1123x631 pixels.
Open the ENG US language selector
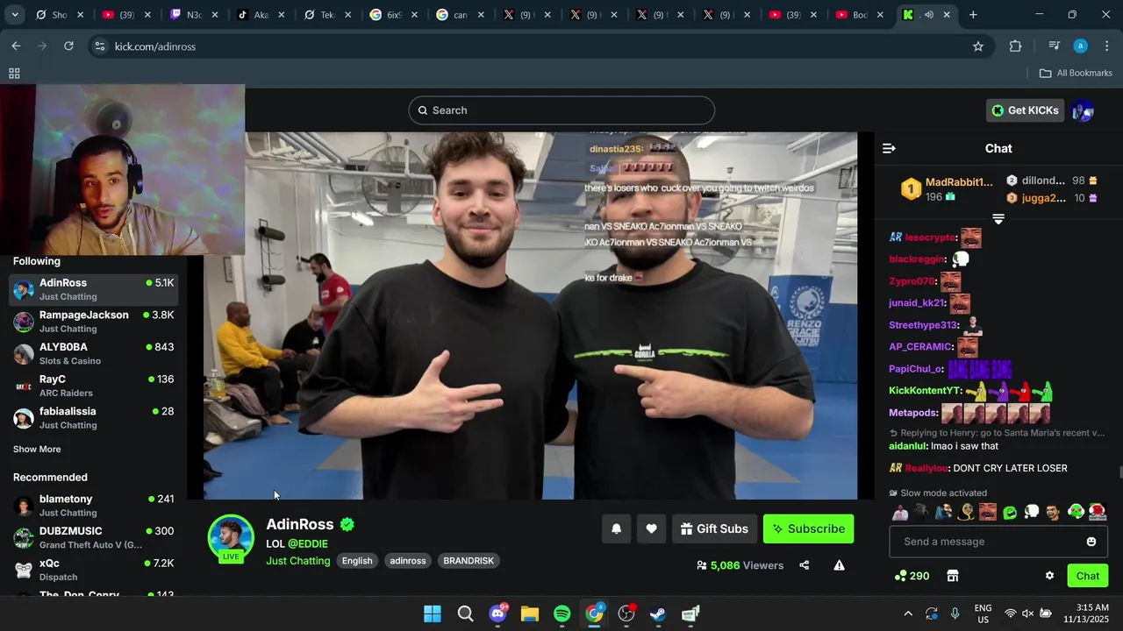[984, 613]
